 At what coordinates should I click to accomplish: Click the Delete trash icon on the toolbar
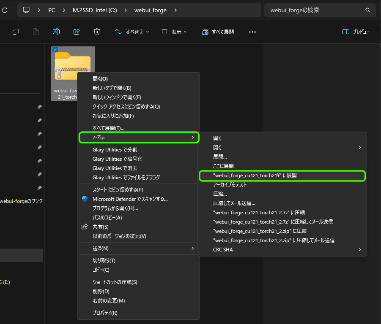(x=96, y=32)
